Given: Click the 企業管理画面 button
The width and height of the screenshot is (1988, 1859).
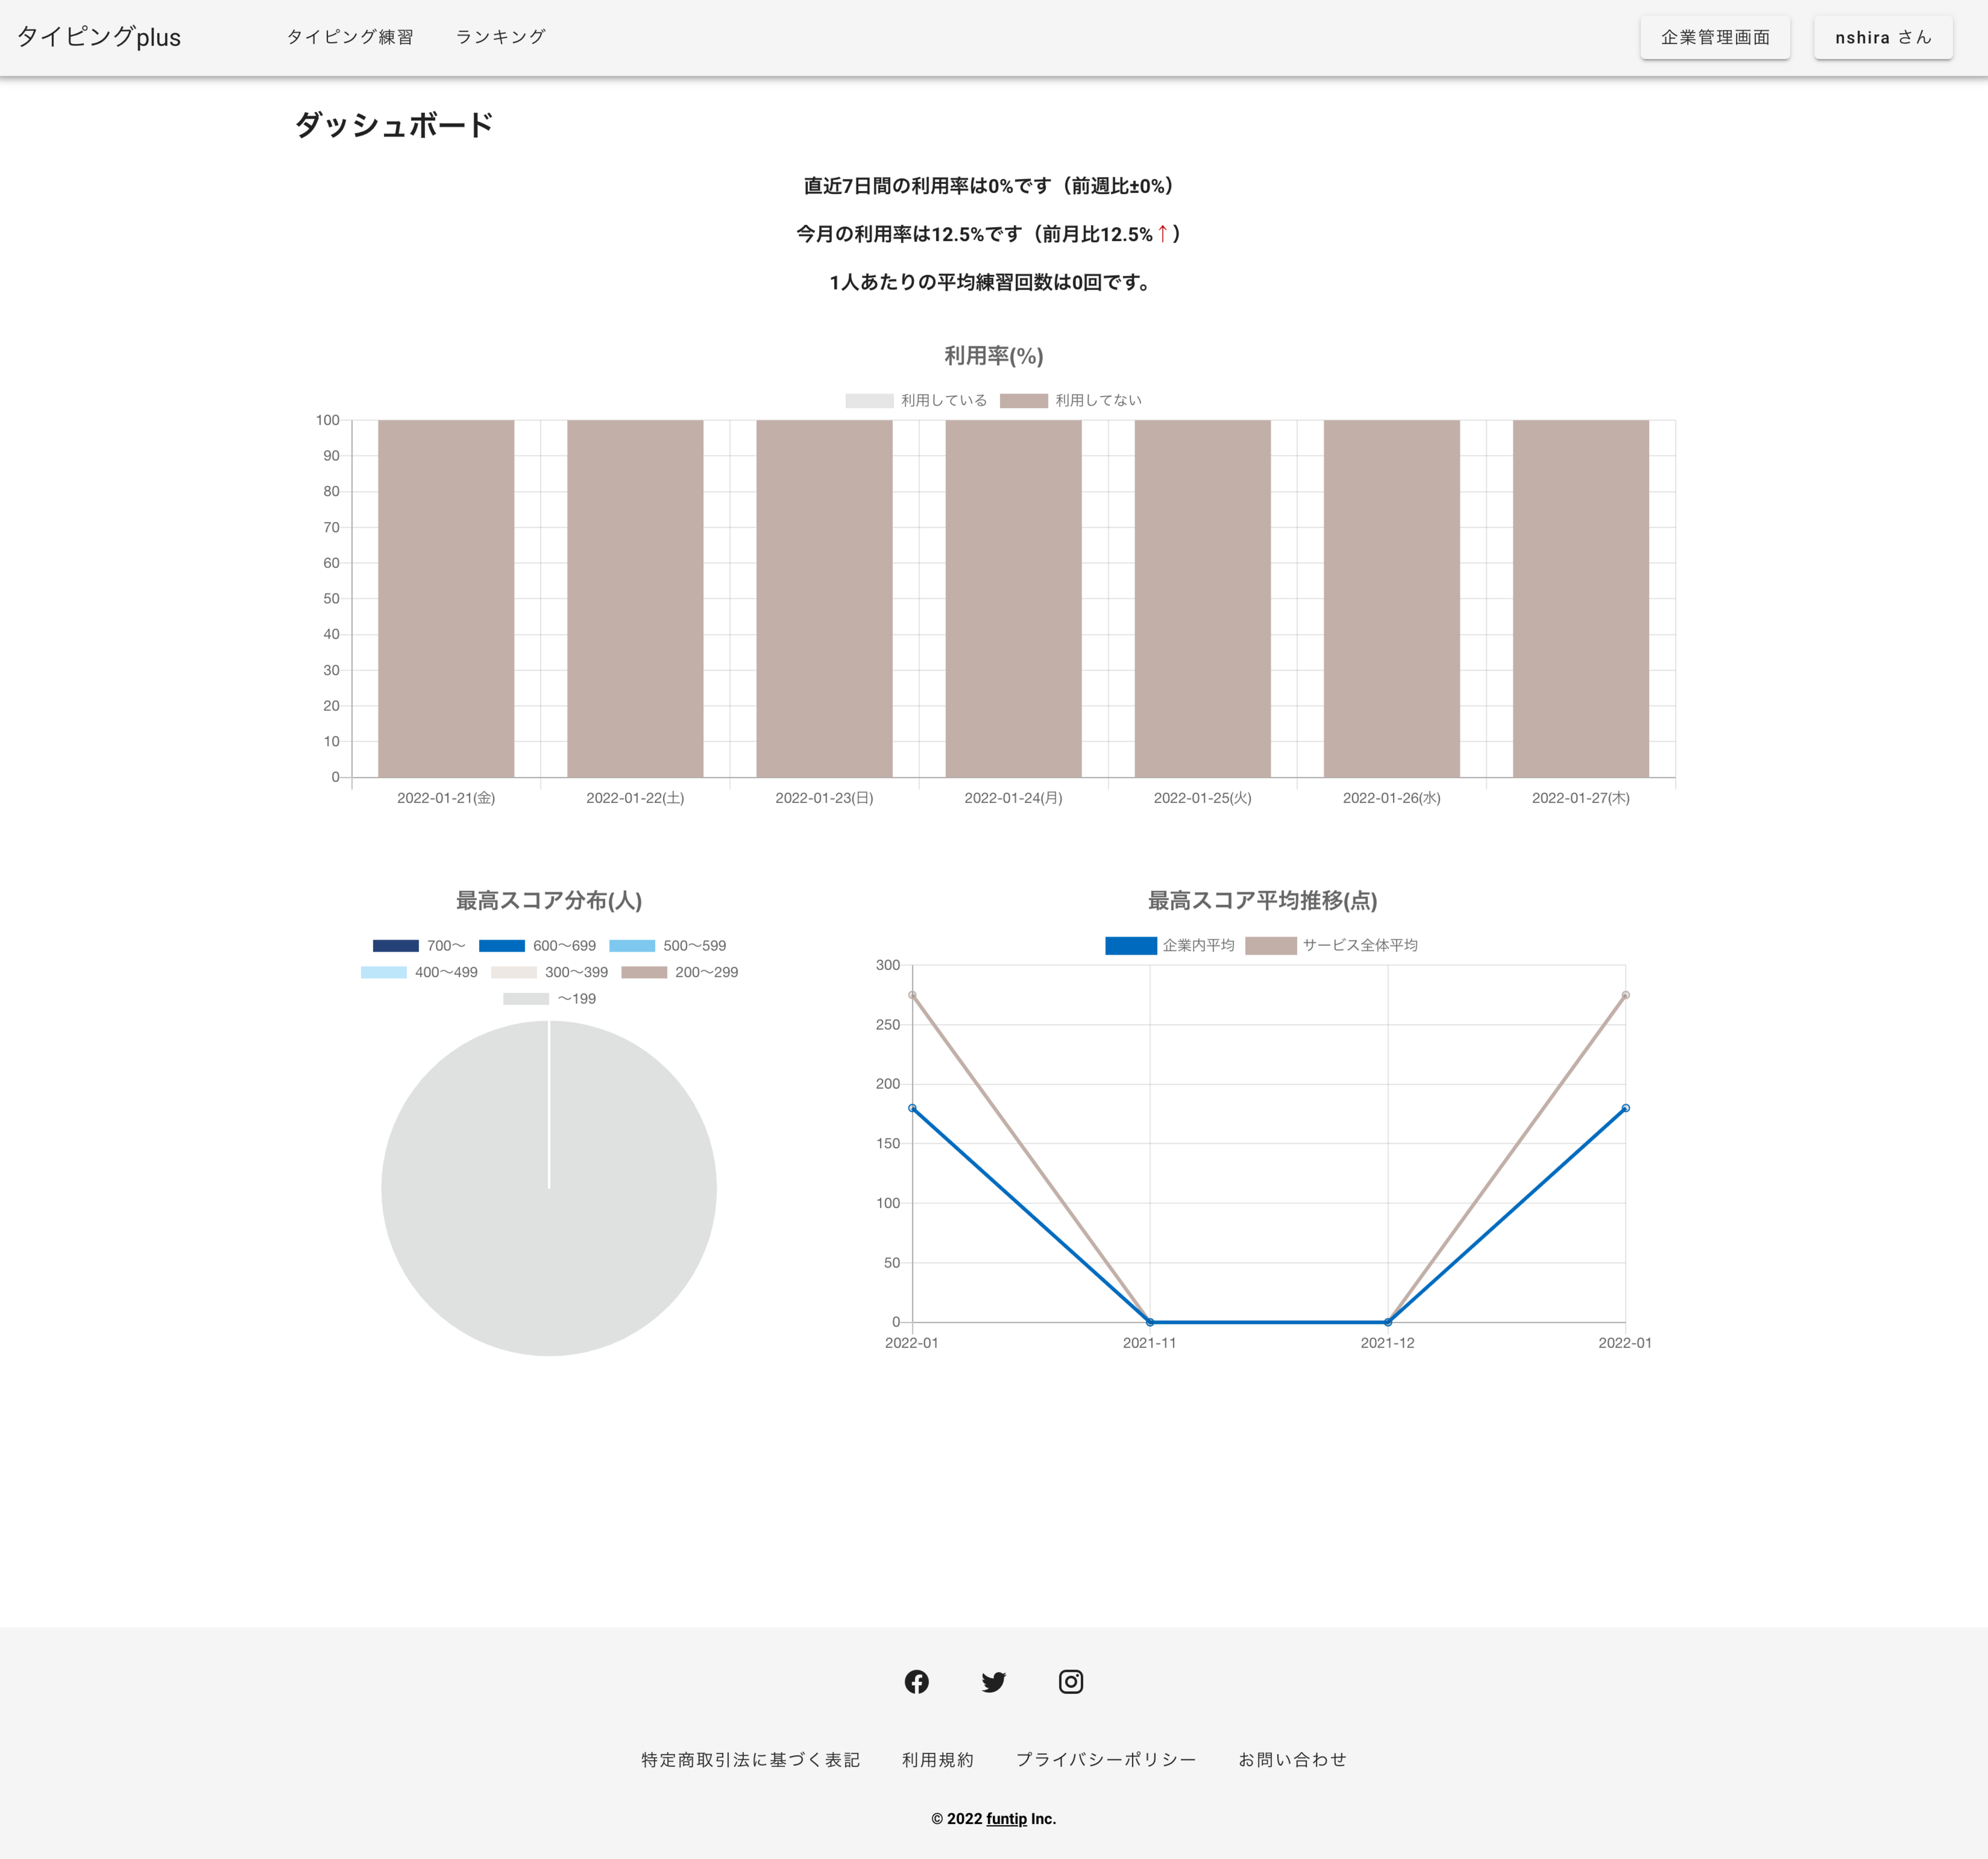Looking at the screenshot, I should point(1714,38).
